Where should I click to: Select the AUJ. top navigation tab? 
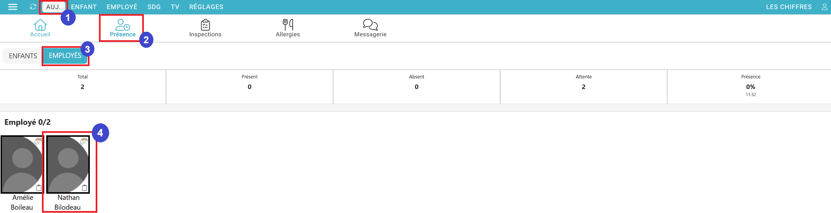(x=53, y=7)
